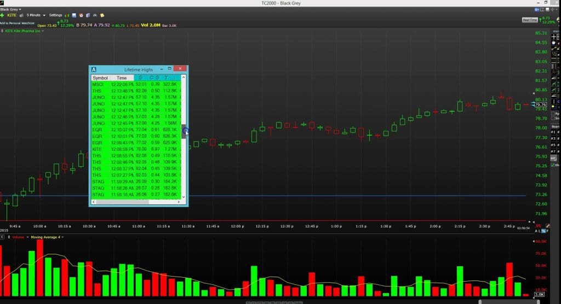This screenshot has width=561, height=304.
Task: Open the 5 Minute timeframe dropdown
Action: pos(36,15)
